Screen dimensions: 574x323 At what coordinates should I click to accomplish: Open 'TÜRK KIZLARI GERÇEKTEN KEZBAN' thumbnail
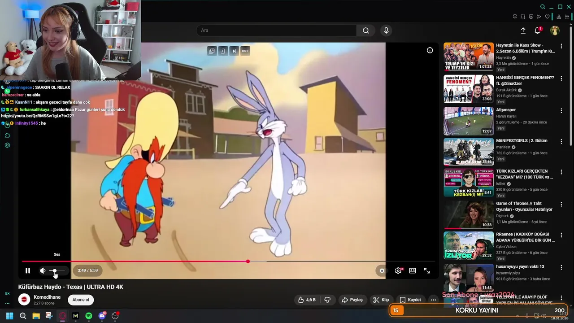click(469, 183)
